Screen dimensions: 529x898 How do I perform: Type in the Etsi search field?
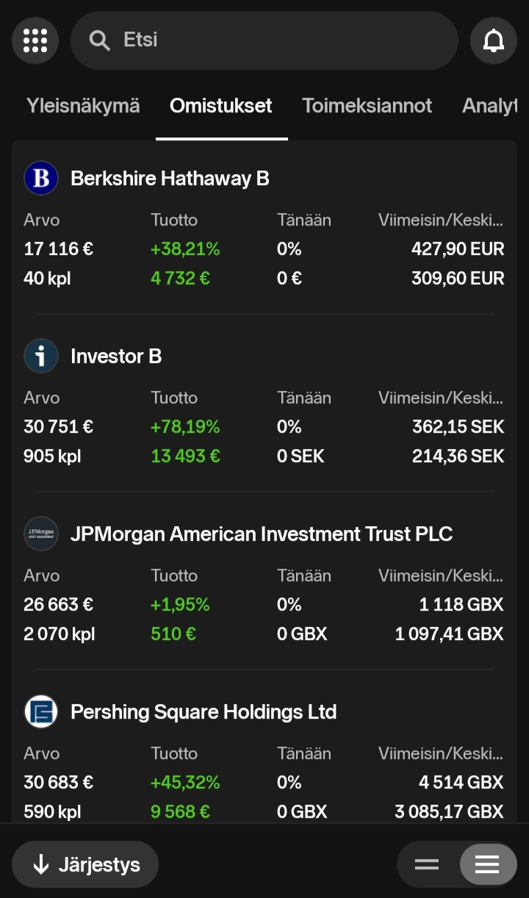(279, 40)
